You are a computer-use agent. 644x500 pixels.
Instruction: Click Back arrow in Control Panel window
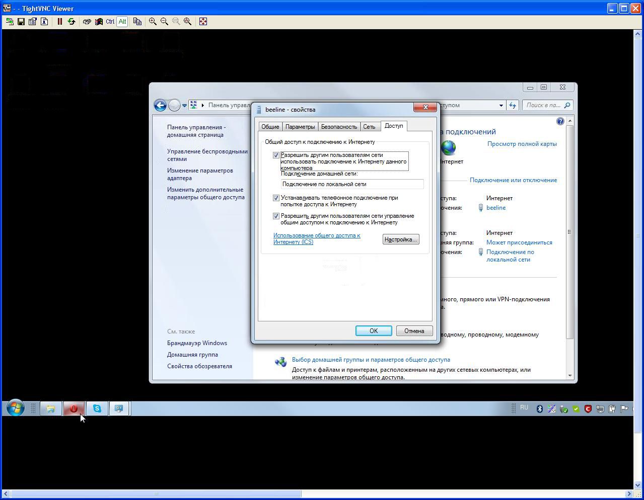pos(160,105)
